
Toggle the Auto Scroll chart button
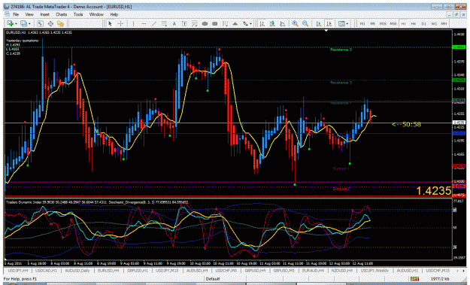pyautogui.click(x=319, y=23)
